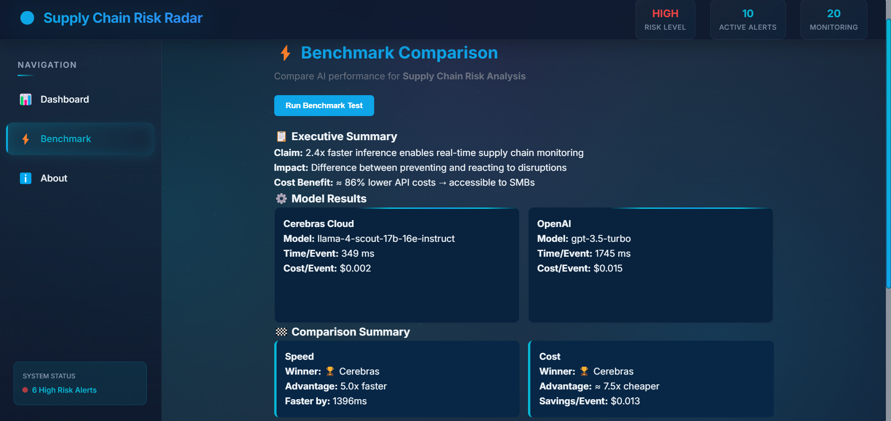The height and width of the screenshot is (421, 891).
Task: Click the checkered flag icon near Comparison Summary
Action: pyautogui.click(x=281, y=332)
